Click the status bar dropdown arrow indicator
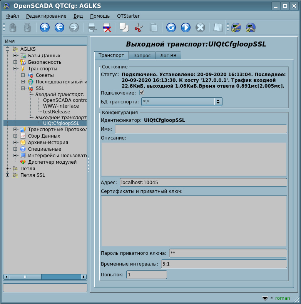 click(265, 298)
